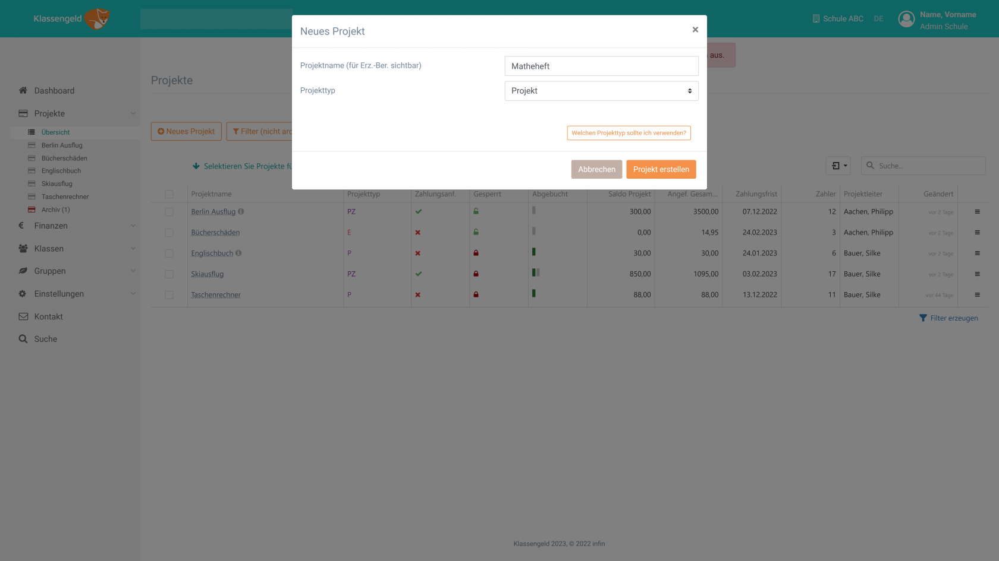Open the Berlin Ausflug project link
999x561 pixels.
click(213, 212)
